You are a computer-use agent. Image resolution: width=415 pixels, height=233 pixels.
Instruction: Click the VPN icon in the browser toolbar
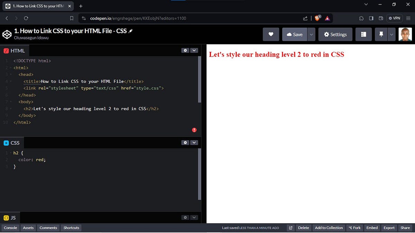[x=395, y=18]
